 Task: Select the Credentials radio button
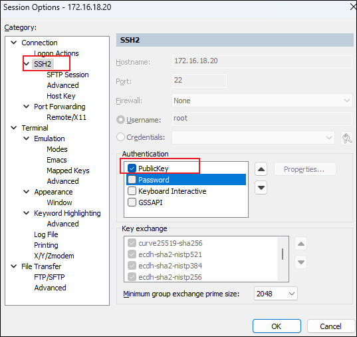(120, 137)
